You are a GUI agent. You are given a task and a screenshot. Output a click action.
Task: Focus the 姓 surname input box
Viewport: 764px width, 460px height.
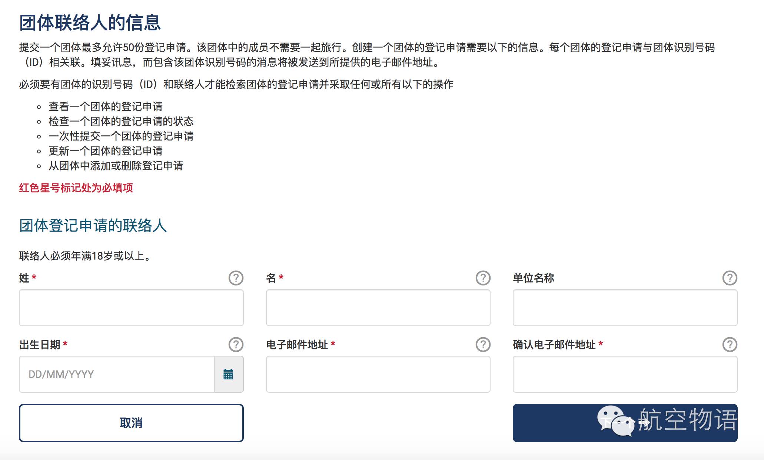click(131, 308)
